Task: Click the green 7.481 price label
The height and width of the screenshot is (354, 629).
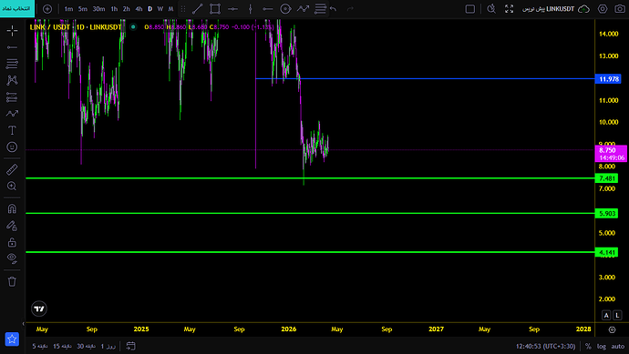Action: pyautogui.click(x=607, y=178)
